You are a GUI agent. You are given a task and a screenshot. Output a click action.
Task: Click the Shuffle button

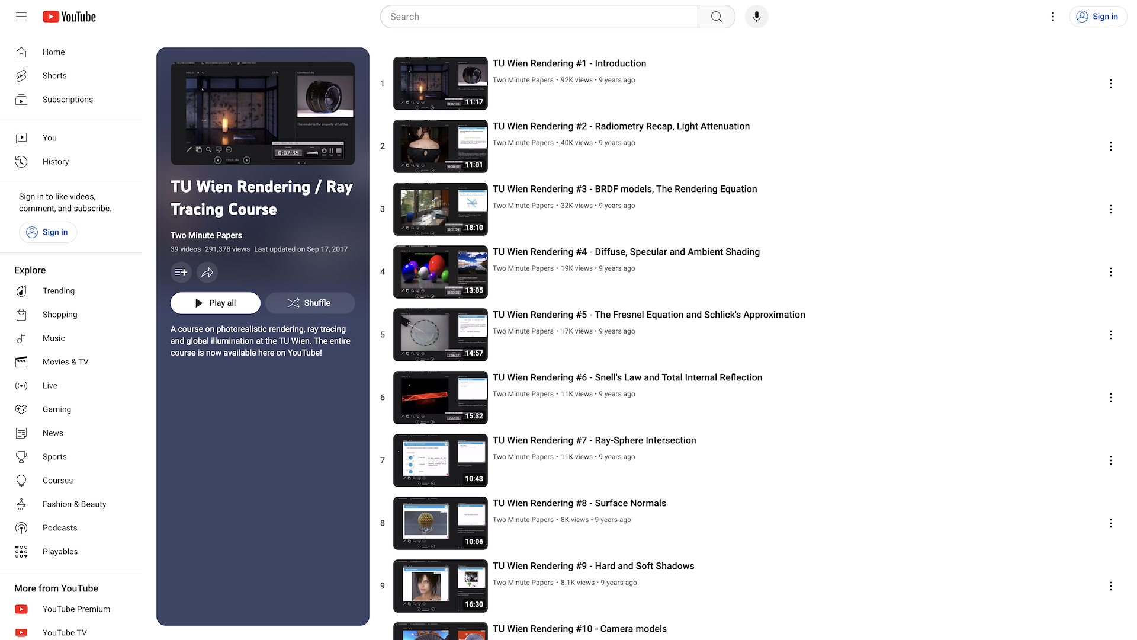[310, 303]
